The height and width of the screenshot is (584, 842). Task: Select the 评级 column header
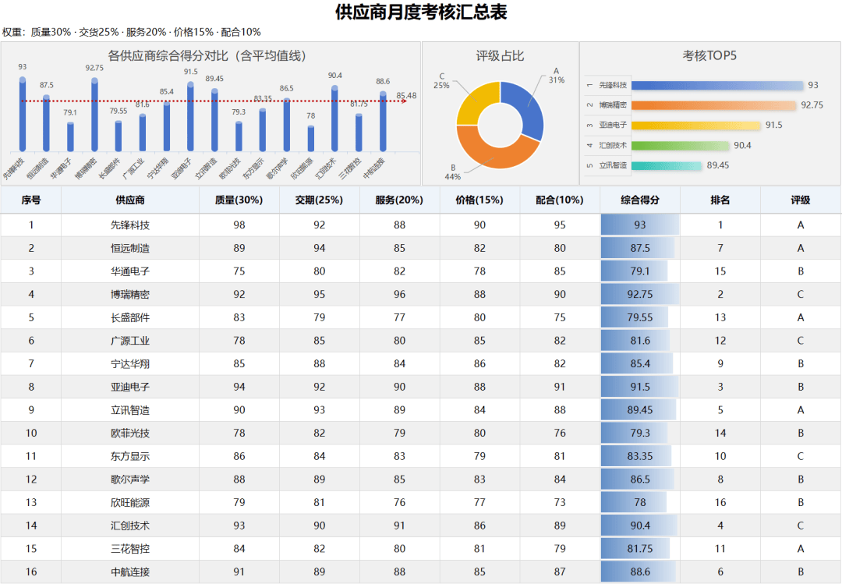tap(800, 200)
